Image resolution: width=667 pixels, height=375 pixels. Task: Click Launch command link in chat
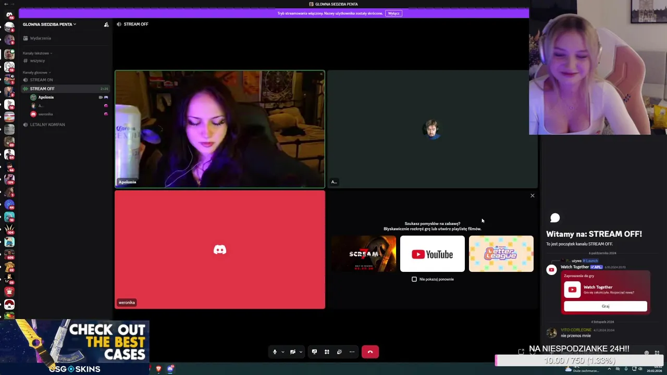tap(590, 260)
